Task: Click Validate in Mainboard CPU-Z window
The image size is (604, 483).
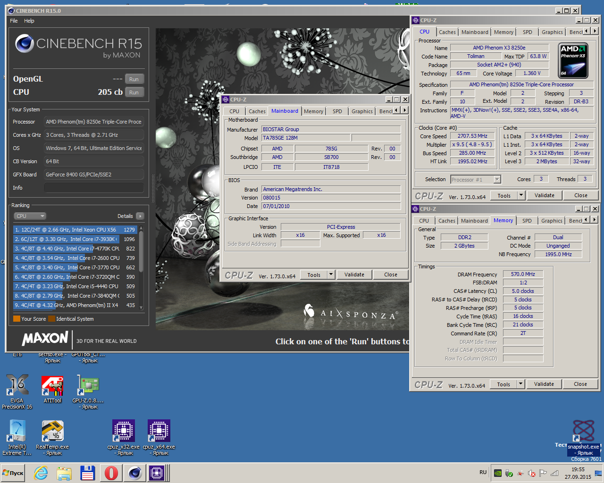Action: (x=354, y=275)
